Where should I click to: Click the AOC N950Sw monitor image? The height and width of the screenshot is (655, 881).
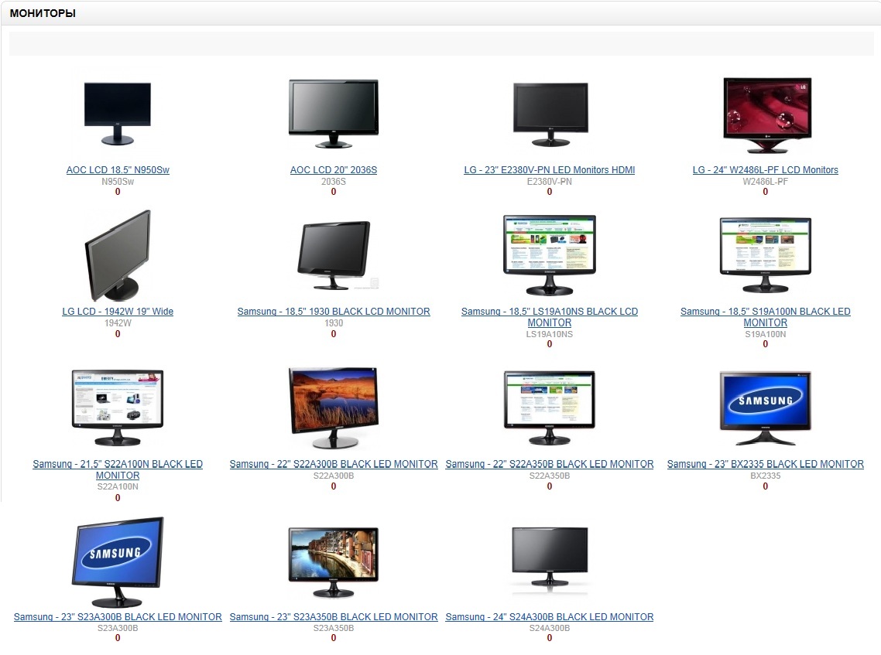[x=118, y=114]
